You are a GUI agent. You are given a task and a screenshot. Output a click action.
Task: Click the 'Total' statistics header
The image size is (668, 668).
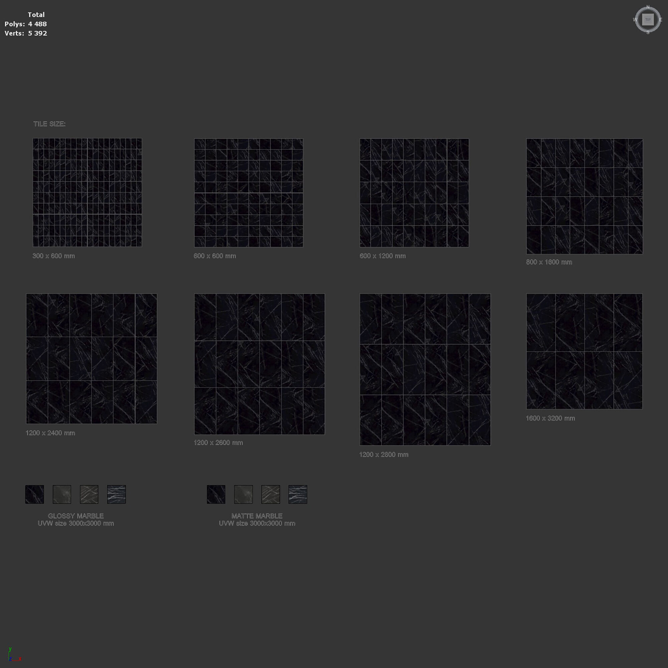pyautogui.click(x=36, y=15)
